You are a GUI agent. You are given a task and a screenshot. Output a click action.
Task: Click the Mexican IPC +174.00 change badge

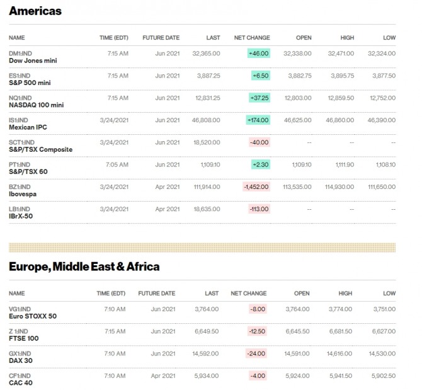(x=258, y=120)
